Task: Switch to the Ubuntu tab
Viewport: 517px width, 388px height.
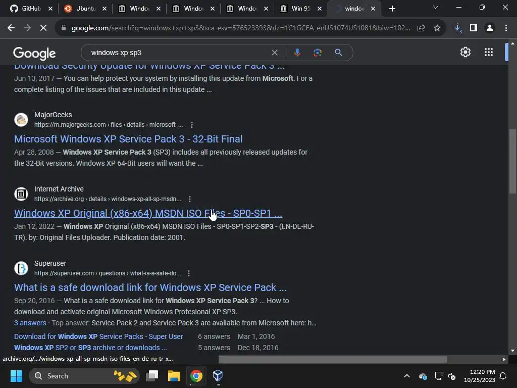Action: click(x=80, y=9)
